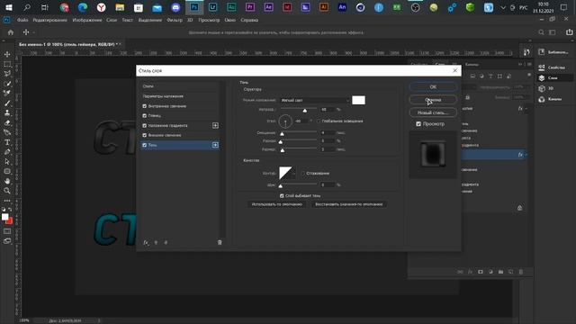Viewport: 576px width, 324px height.
Task: Select the Move tool in the toolbox
Action: (x=7, y=54)
